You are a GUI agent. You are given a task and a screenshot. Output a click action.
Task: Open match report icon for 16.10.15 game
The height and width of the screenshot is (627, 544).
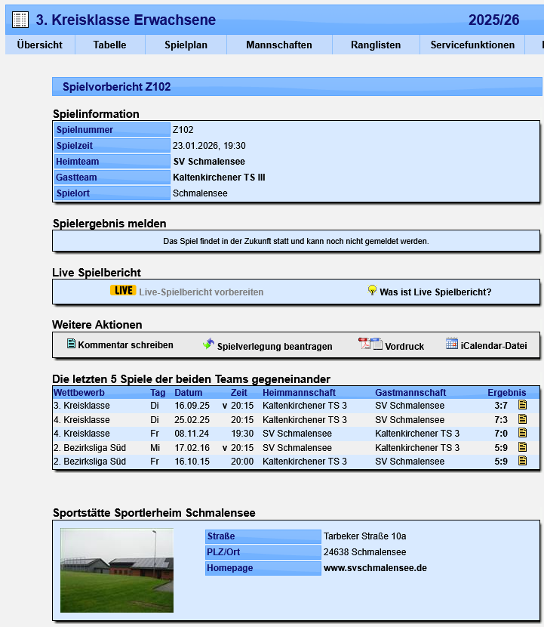[522, 461]
